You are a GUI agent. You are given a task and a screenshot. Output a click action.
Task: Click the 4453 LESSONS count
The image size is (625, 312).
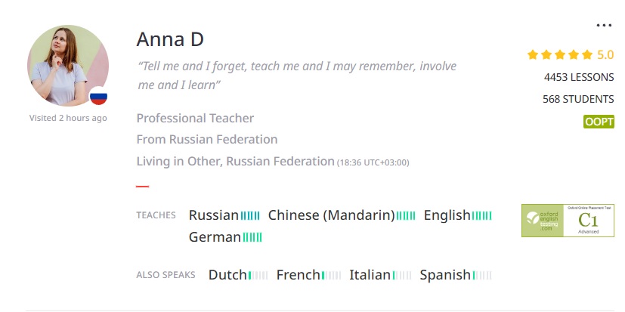tap(578, 77)
